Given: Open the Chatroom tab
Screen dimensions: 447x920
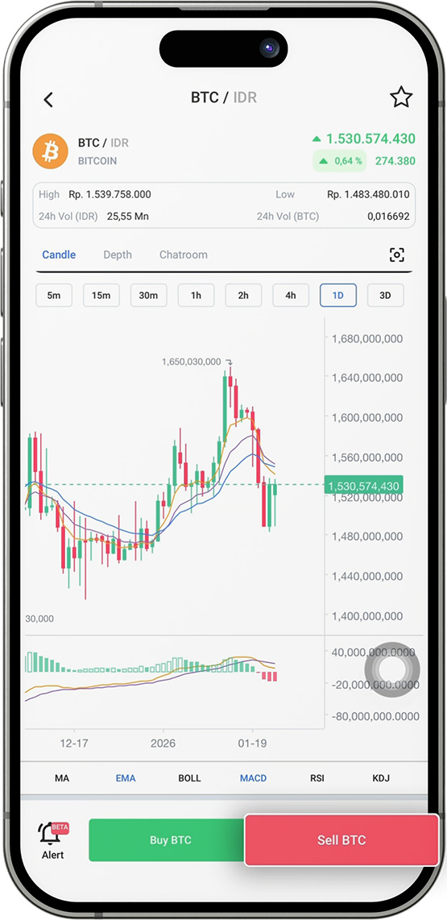Looking at the screenshot, I should pos(184,255).
